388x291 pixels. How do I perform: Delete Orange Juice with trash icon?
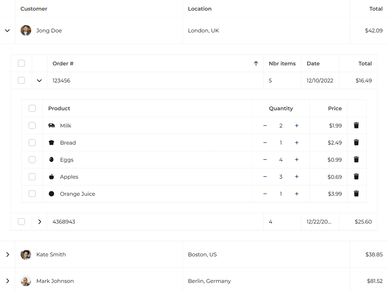[x=356, y=194]
